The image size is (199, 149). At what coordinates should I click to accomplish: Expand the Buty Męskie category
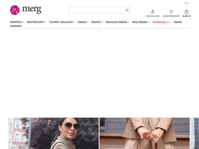point(141,22)
